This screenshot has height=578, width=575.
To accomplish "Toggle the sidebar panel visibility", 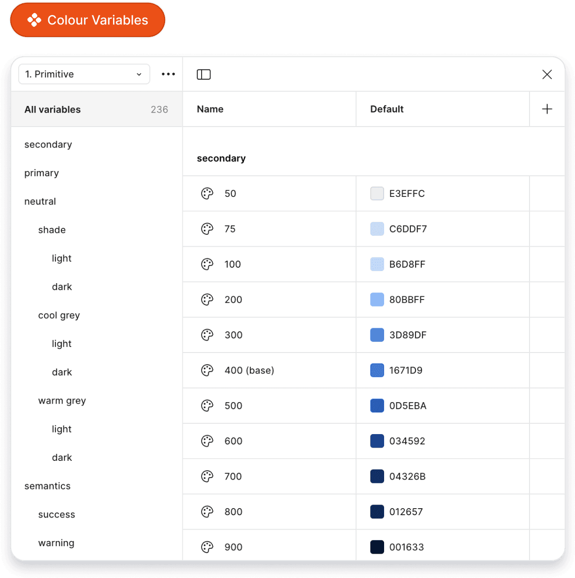I will coord(204,74).
